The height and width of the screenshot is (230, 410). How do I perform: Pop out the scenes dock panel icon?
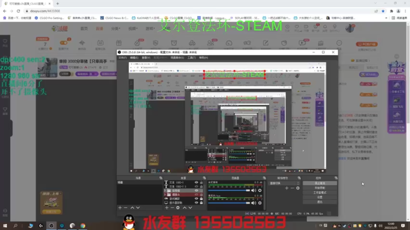click(x=161, y=178)
